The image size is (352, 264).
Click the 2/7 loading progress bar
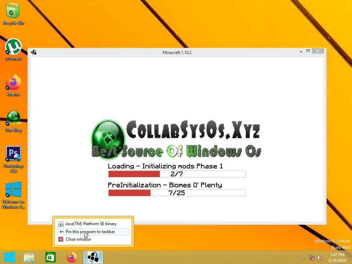pos(177,174)
